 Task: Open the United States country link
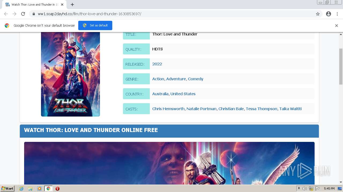pyautogui.click(x=183, y=94)
